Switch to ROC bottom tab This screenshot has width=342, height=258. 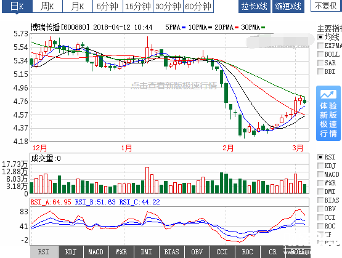pyautogui.click(x=248, y=252)
